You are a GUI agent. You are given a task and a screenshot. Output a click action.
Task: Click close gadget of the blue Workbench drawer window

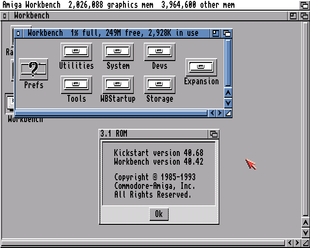coord(18,33)
